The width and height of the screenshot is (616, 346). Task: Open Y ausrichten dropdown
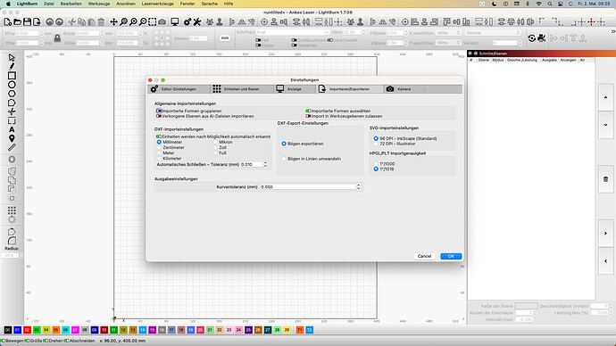pos(448,43)
